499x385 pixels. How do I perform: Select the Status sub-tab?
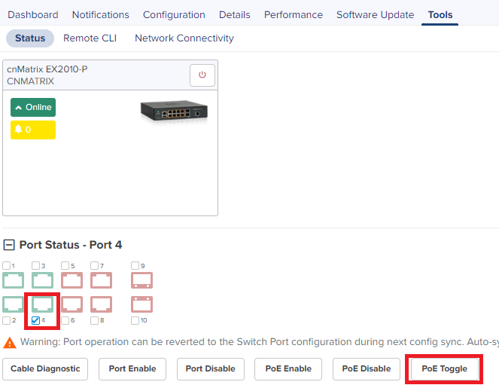(30, 38)
